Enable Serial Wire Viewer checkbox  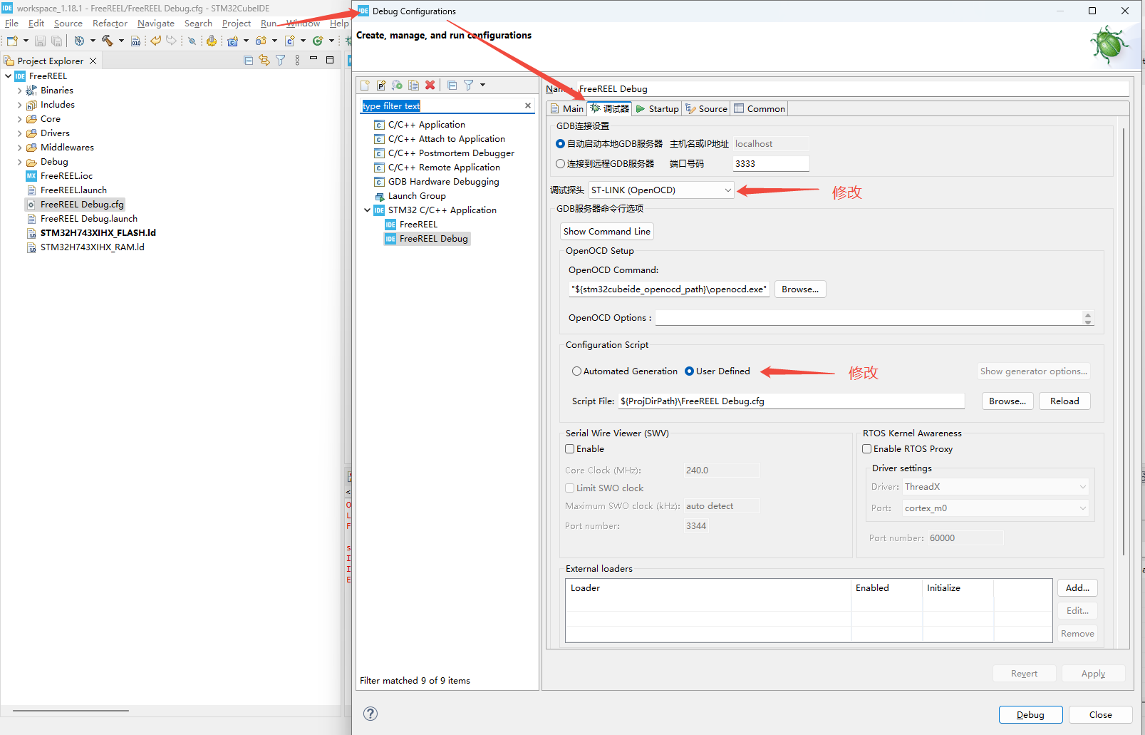click(570, 449)
